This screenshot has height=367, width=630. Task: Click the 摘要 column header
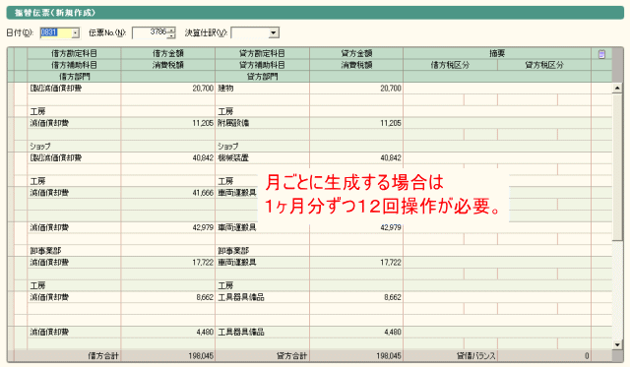pyautogui.click(x=497, y=53)
